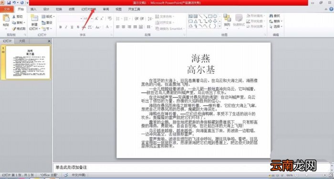Screen dimensions: 334x179
Task: Click 查找 (Find) button
Action: 275,16
